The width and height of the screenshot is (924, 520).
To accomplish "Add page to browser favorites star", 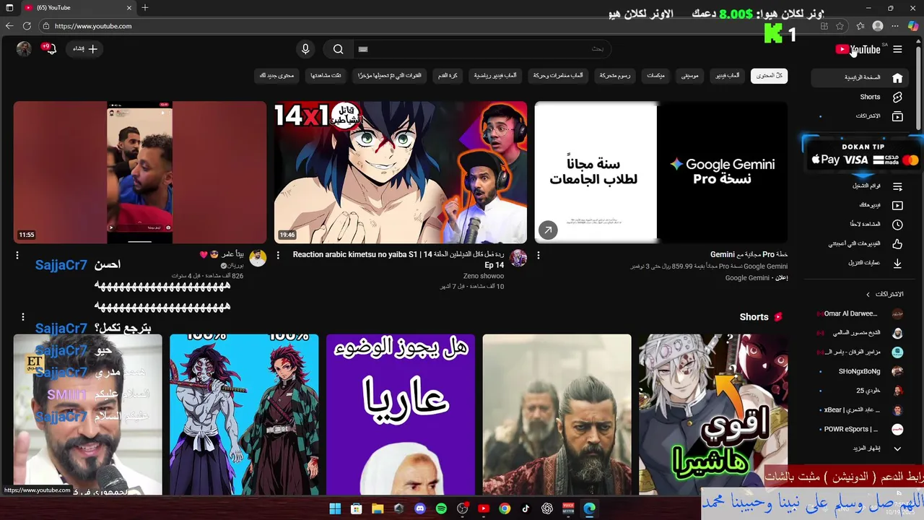I will pyautogui.click(x=840, y=26).
